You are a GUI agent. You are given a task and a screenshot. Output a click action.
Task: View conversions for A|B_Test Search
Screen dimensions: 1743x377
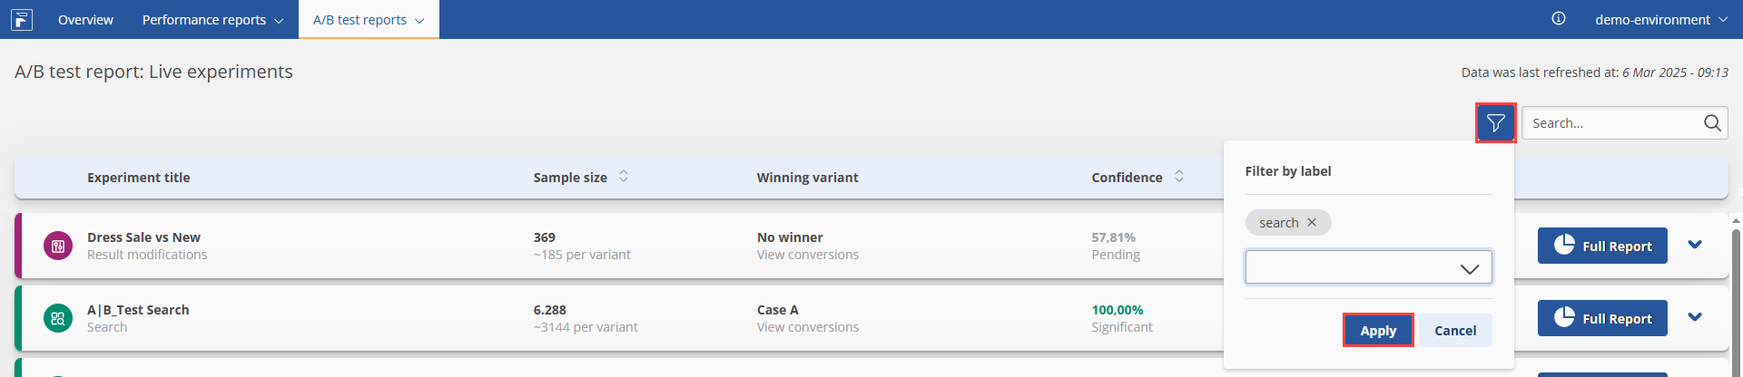[x=808, y=327]
